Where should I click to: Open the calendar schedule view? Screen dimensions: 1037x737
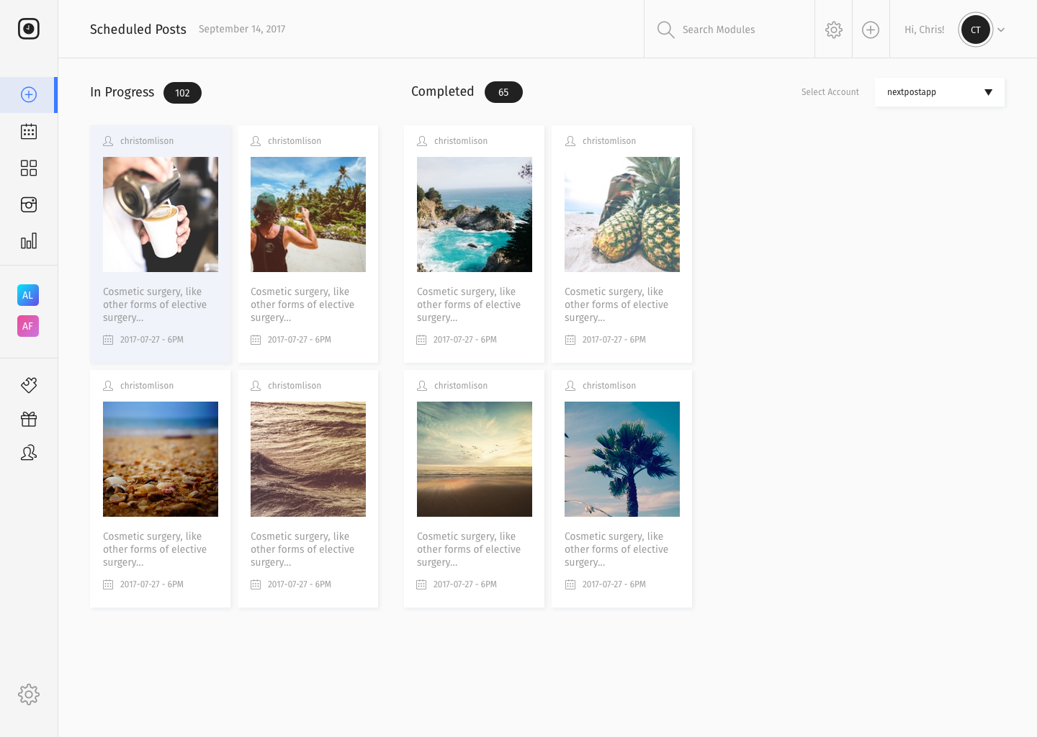coord(29,131)
